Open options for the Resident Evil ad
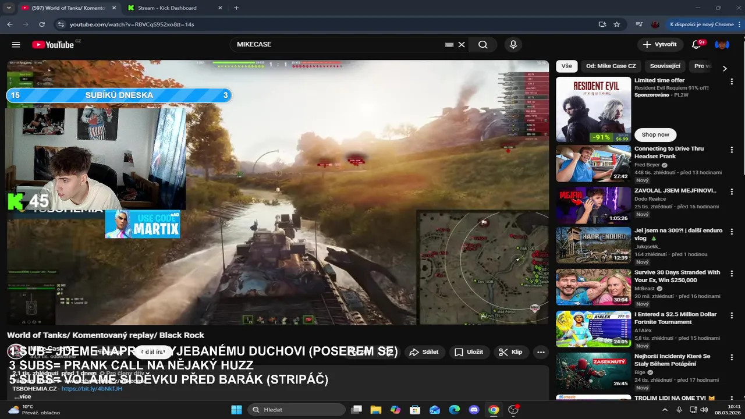Viewport: 745px width, 419px height. [732, 82]
